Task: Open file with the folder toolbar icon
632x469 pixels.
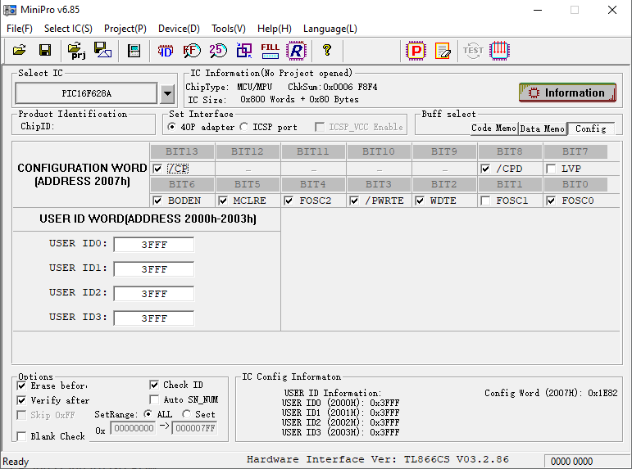Action: pos(19,50)
